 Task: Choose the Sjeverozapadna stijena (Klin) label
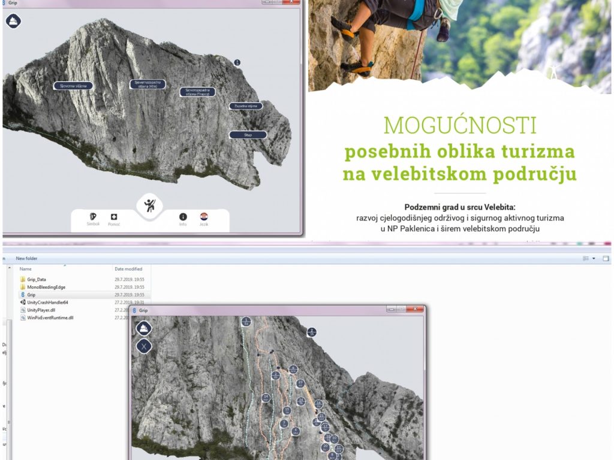[148, 84]
